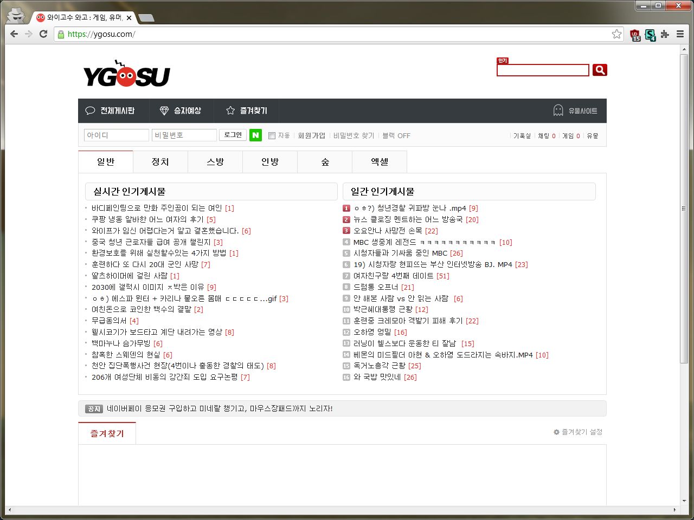Open post 206개 여성단체 비동의 강간죄 도입 요구논평
Viewport: 694px width, 520px height.
coord(164,377)
